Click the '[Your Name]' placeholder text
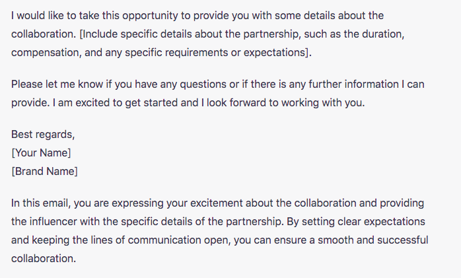The image size is (461, 278). tap(41, 153)
